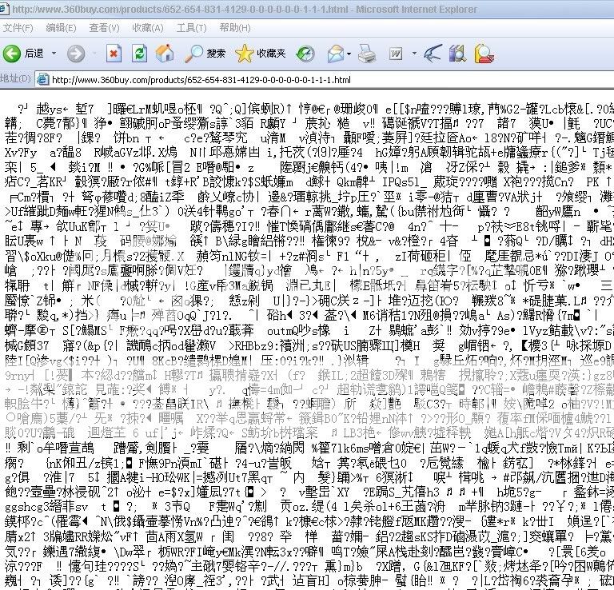Click the Messenger bird icon
Screen dimensions: 614x590
tap(432, 54)
